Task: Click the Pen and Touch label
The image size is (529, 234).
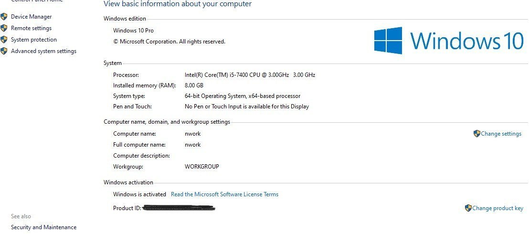Action: tap(132, 106)
